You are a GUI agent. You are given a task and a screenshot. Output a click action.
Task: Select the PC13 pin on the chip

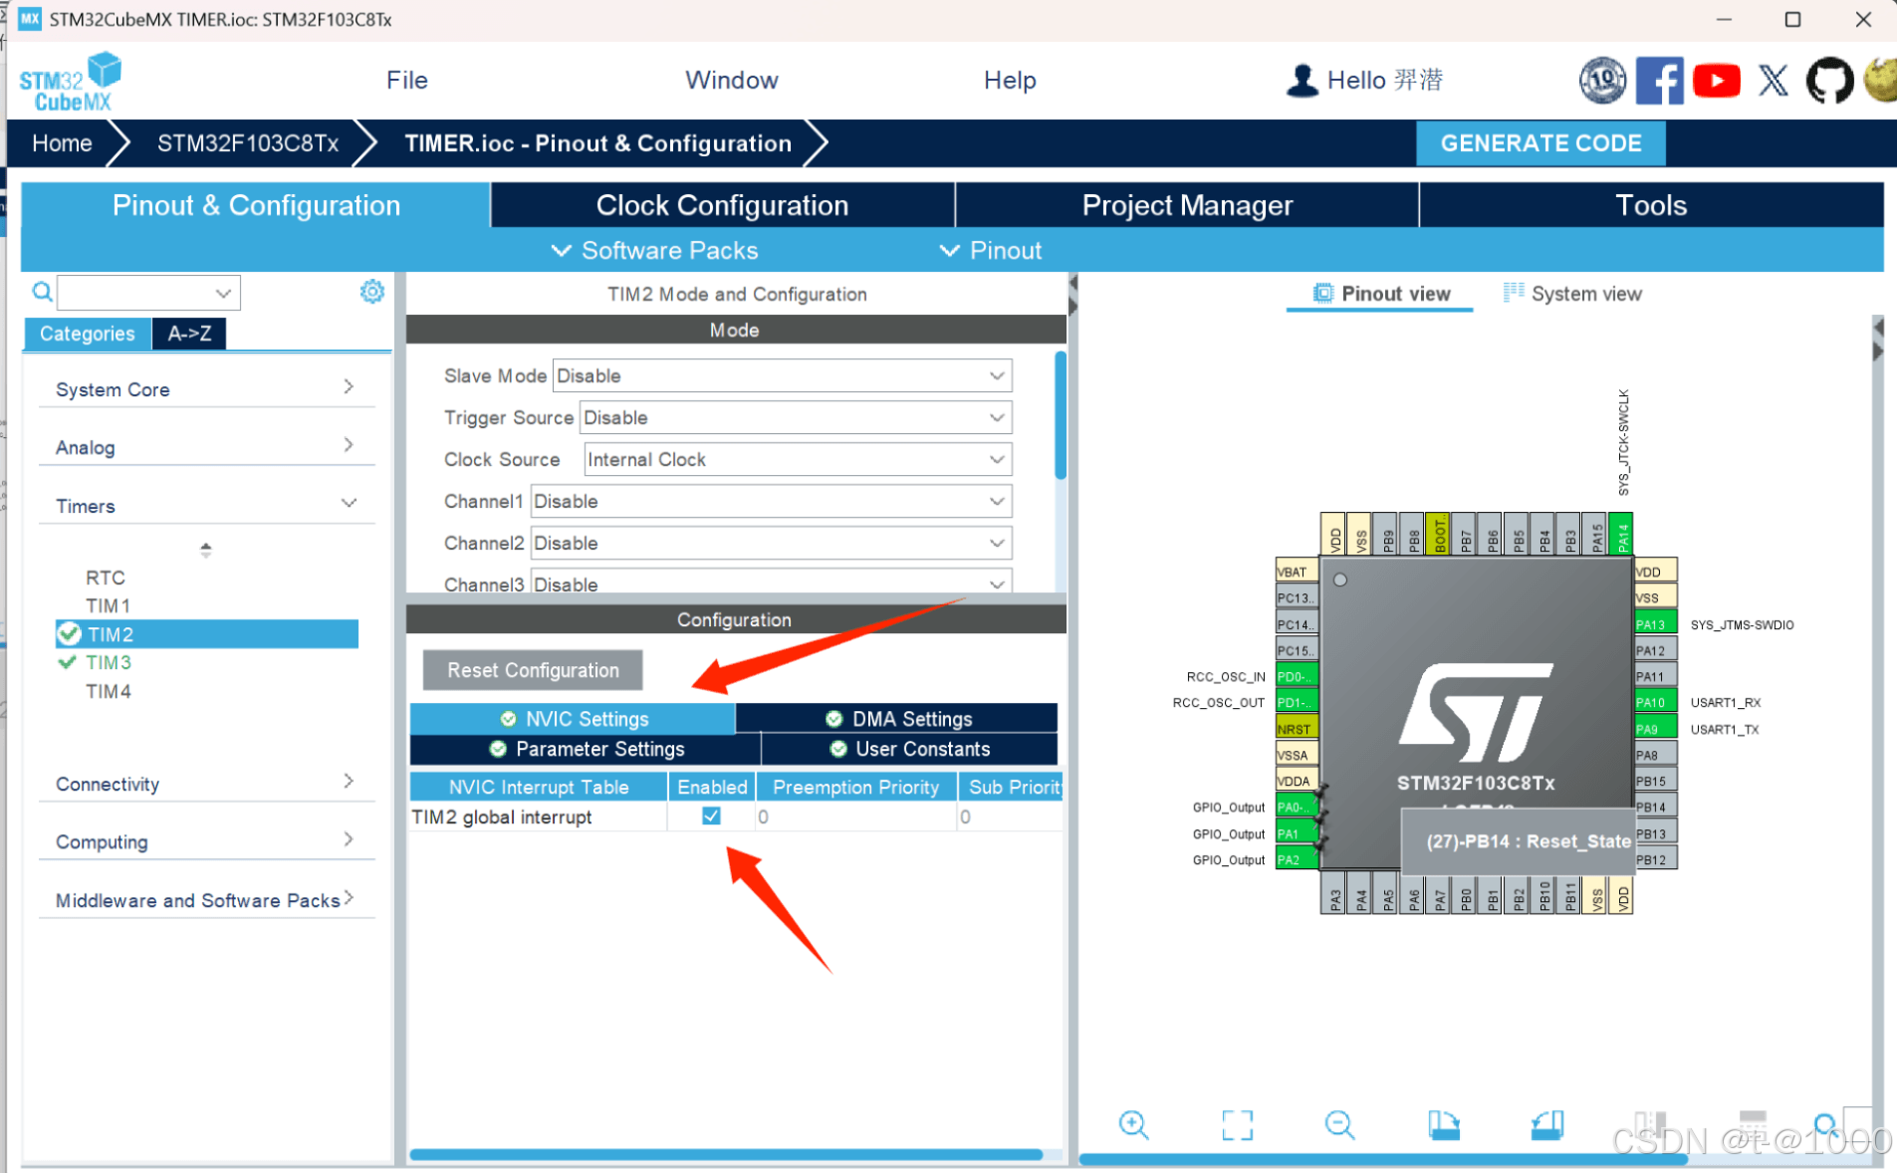click(x=1297, y=597)
